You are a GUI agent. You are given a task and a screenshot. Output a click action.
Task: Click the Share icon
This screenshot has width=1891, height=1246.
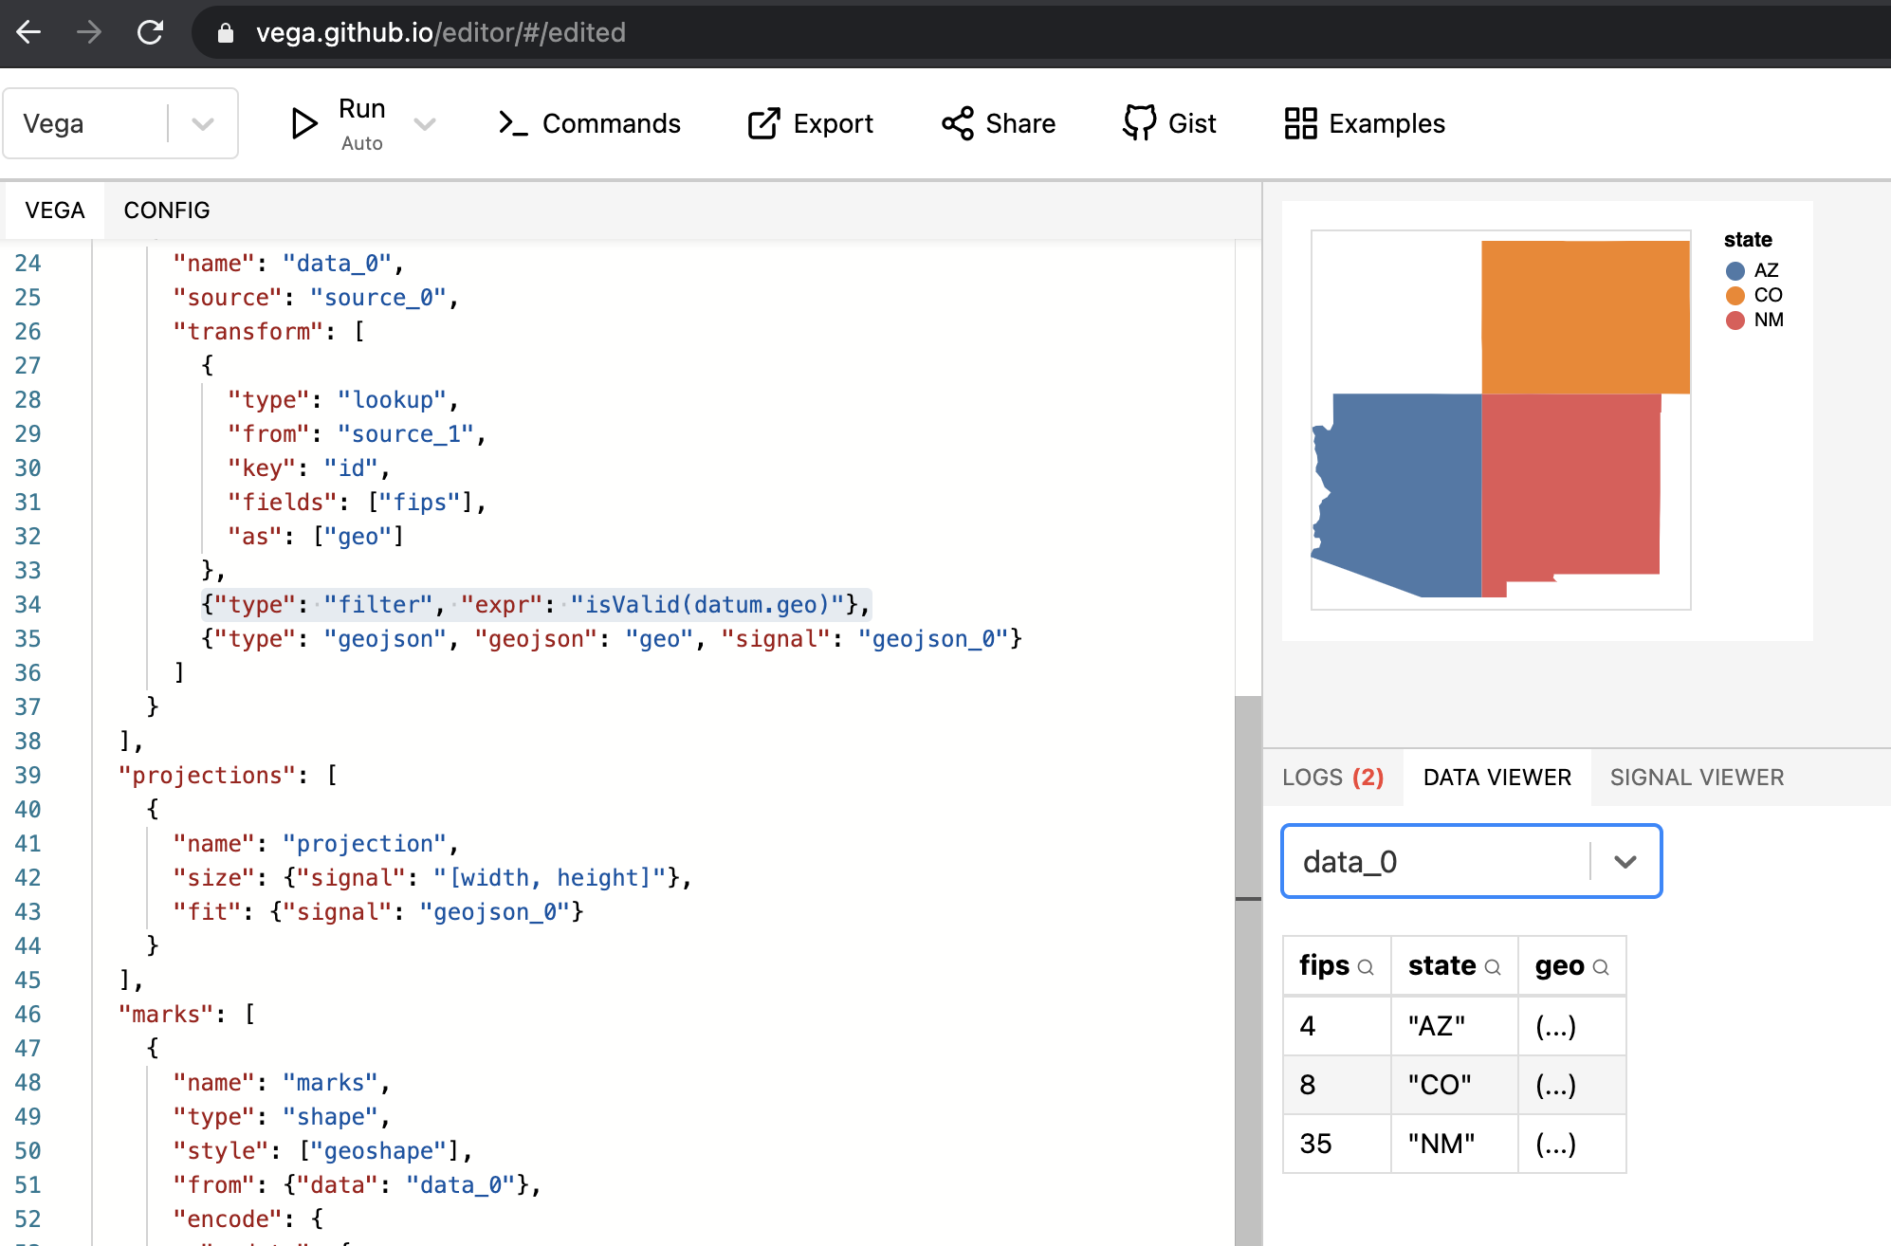click(958, 123)
